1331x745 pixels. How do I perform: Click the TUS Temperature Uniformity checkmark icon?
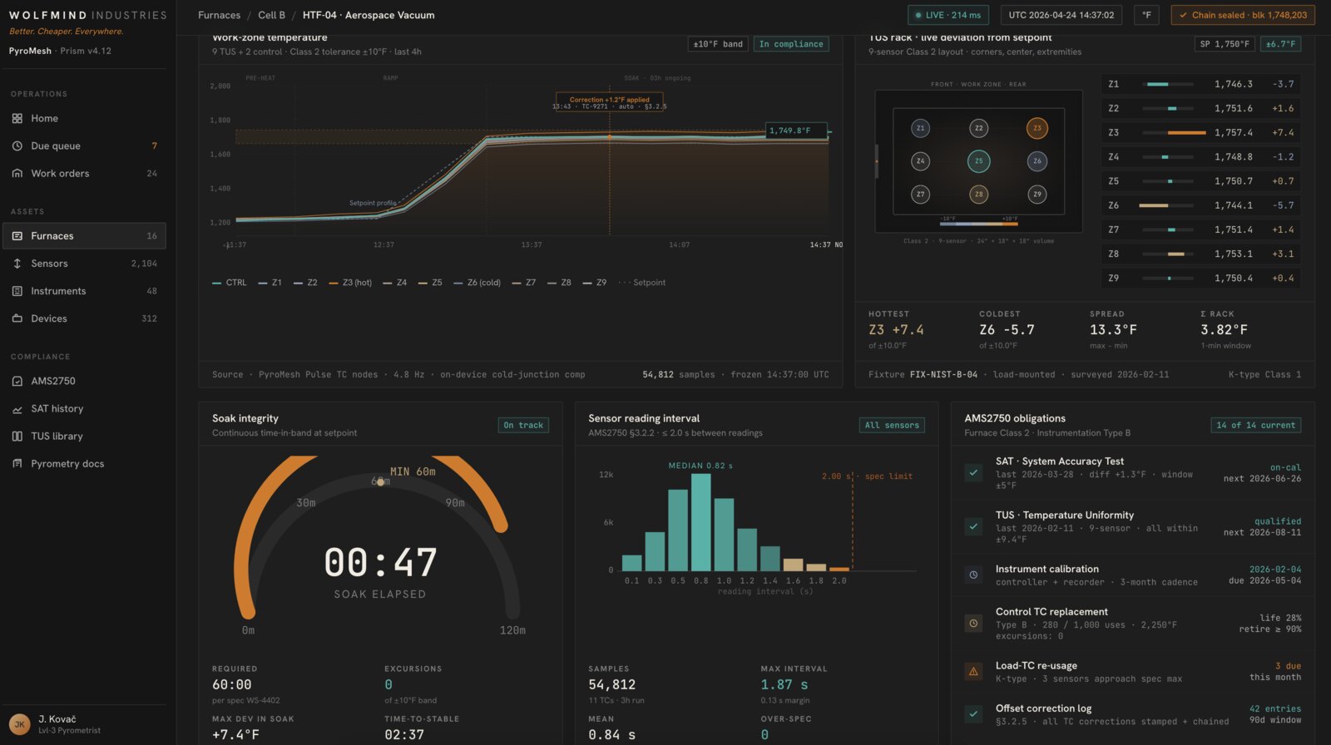972,526
